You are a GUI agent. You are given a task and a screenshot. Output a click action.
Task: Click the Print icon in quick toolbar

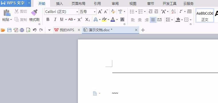click(22, 30)
